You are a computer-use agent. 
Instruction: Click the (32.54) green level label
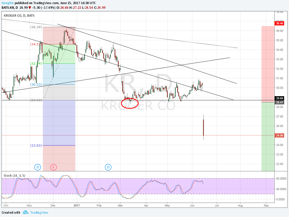click(36, 63)
